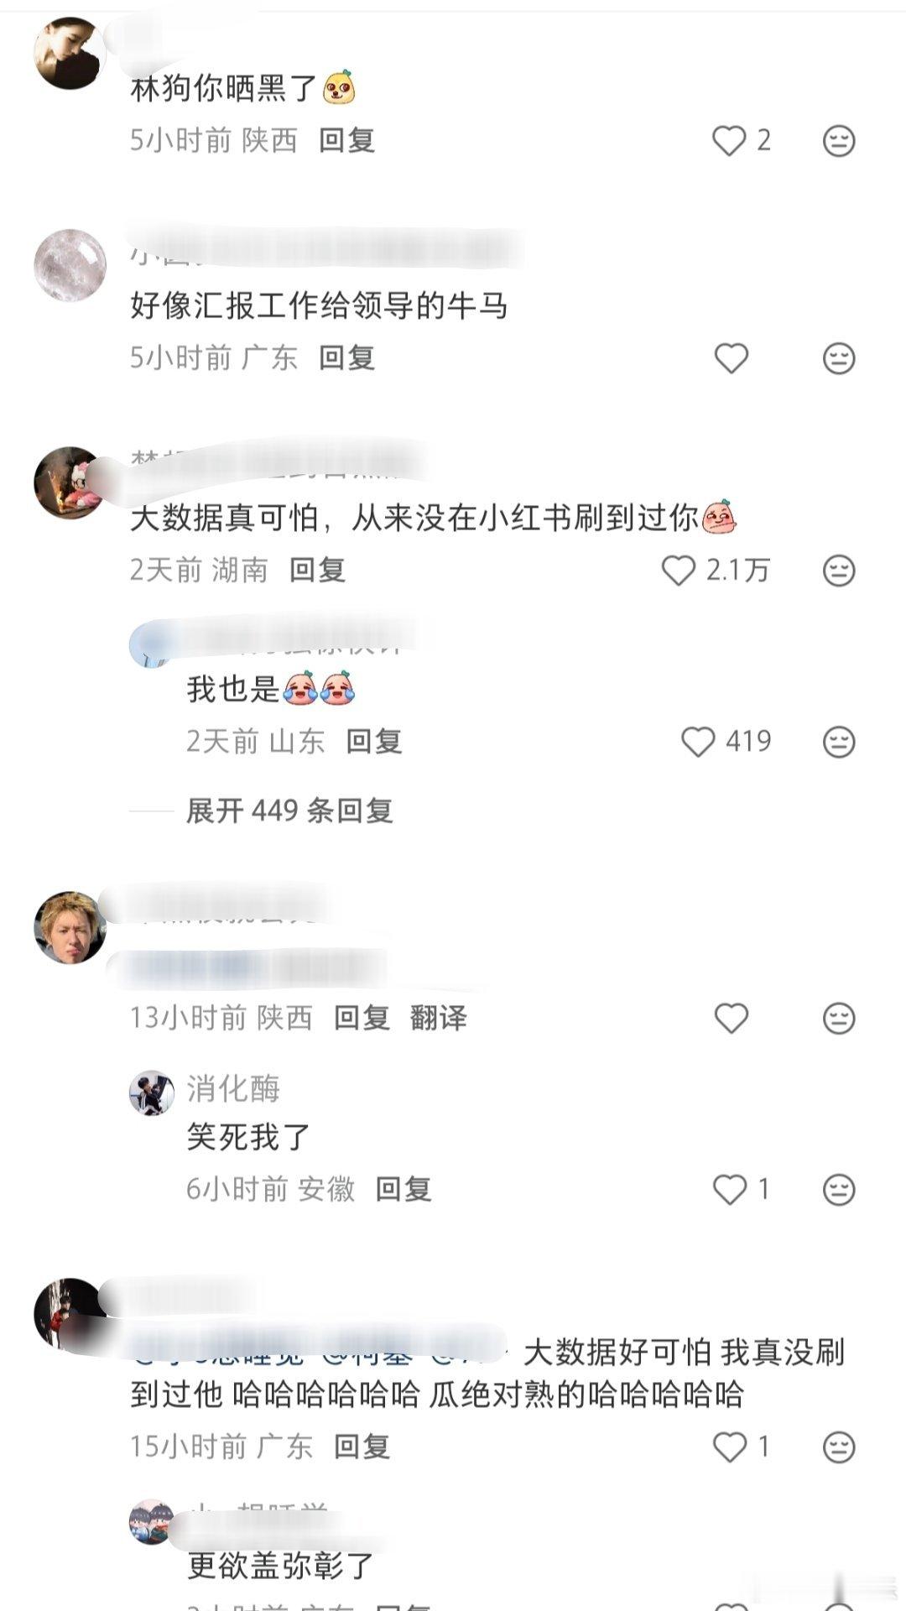This screenshot has height=1611, width=906.
Task: Reply to 笑死我了 from 安徽
Action: 403,1189
